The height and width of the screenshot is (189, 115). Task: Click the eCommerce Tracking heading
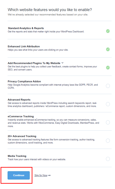point(21,116)
